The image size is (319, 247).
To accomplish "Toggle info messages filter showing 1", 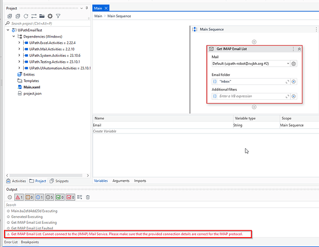I will pos(40,197).
